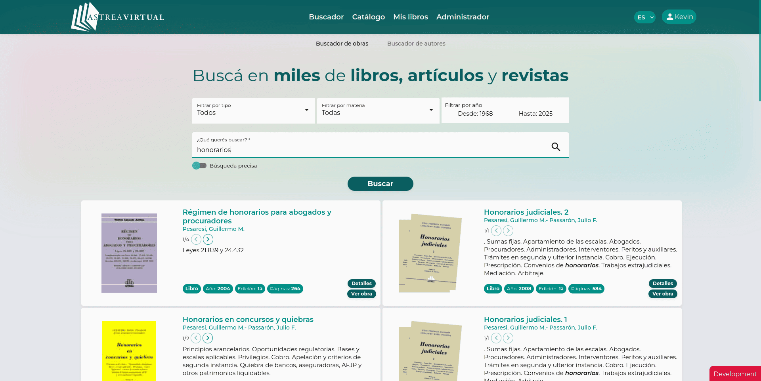The image size is (761, 381).
Task: Open the Filtrar por tipo dropdown
Action: pyautogui.click(x=254, y=110)
